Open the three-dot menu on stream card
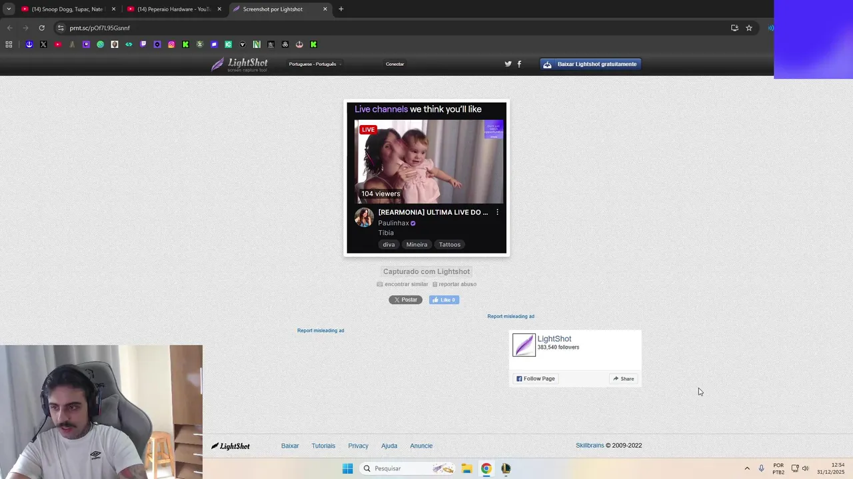 point(497,212)
